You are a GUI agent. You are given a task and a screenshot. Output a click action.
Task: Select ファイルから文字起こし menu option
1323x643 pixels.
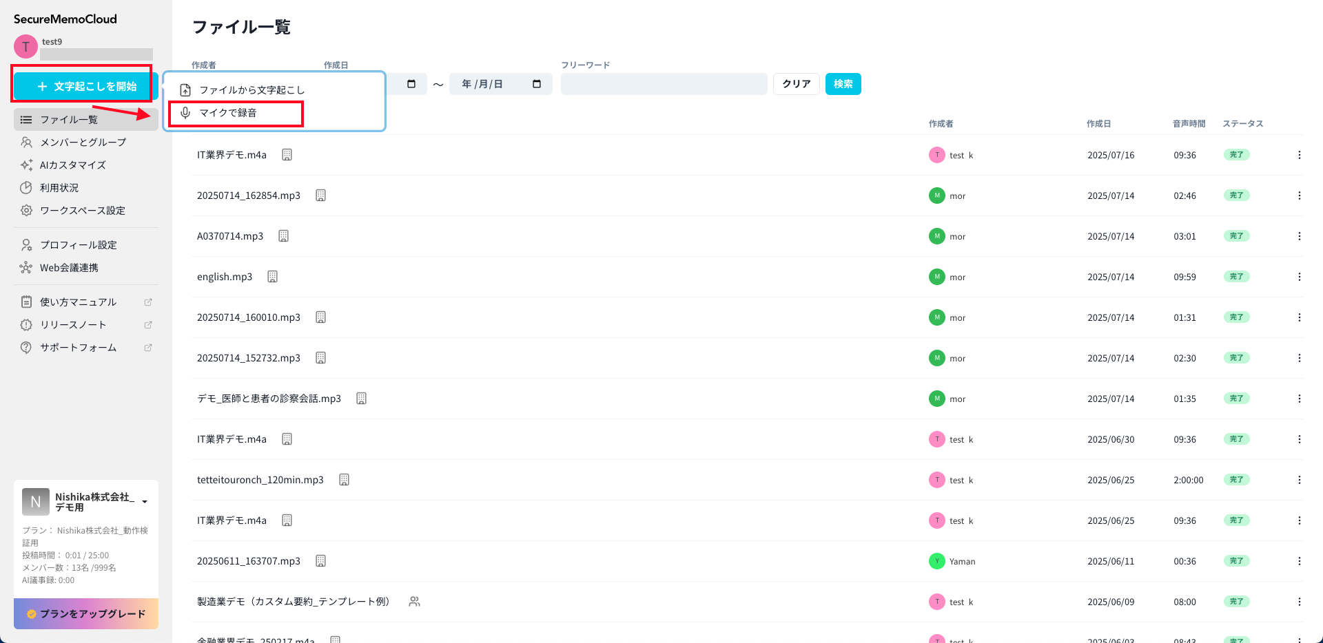coord(252,90)
